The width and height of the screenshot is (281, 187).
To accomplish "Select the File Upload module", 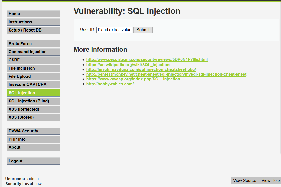I will tap(34, 76).
